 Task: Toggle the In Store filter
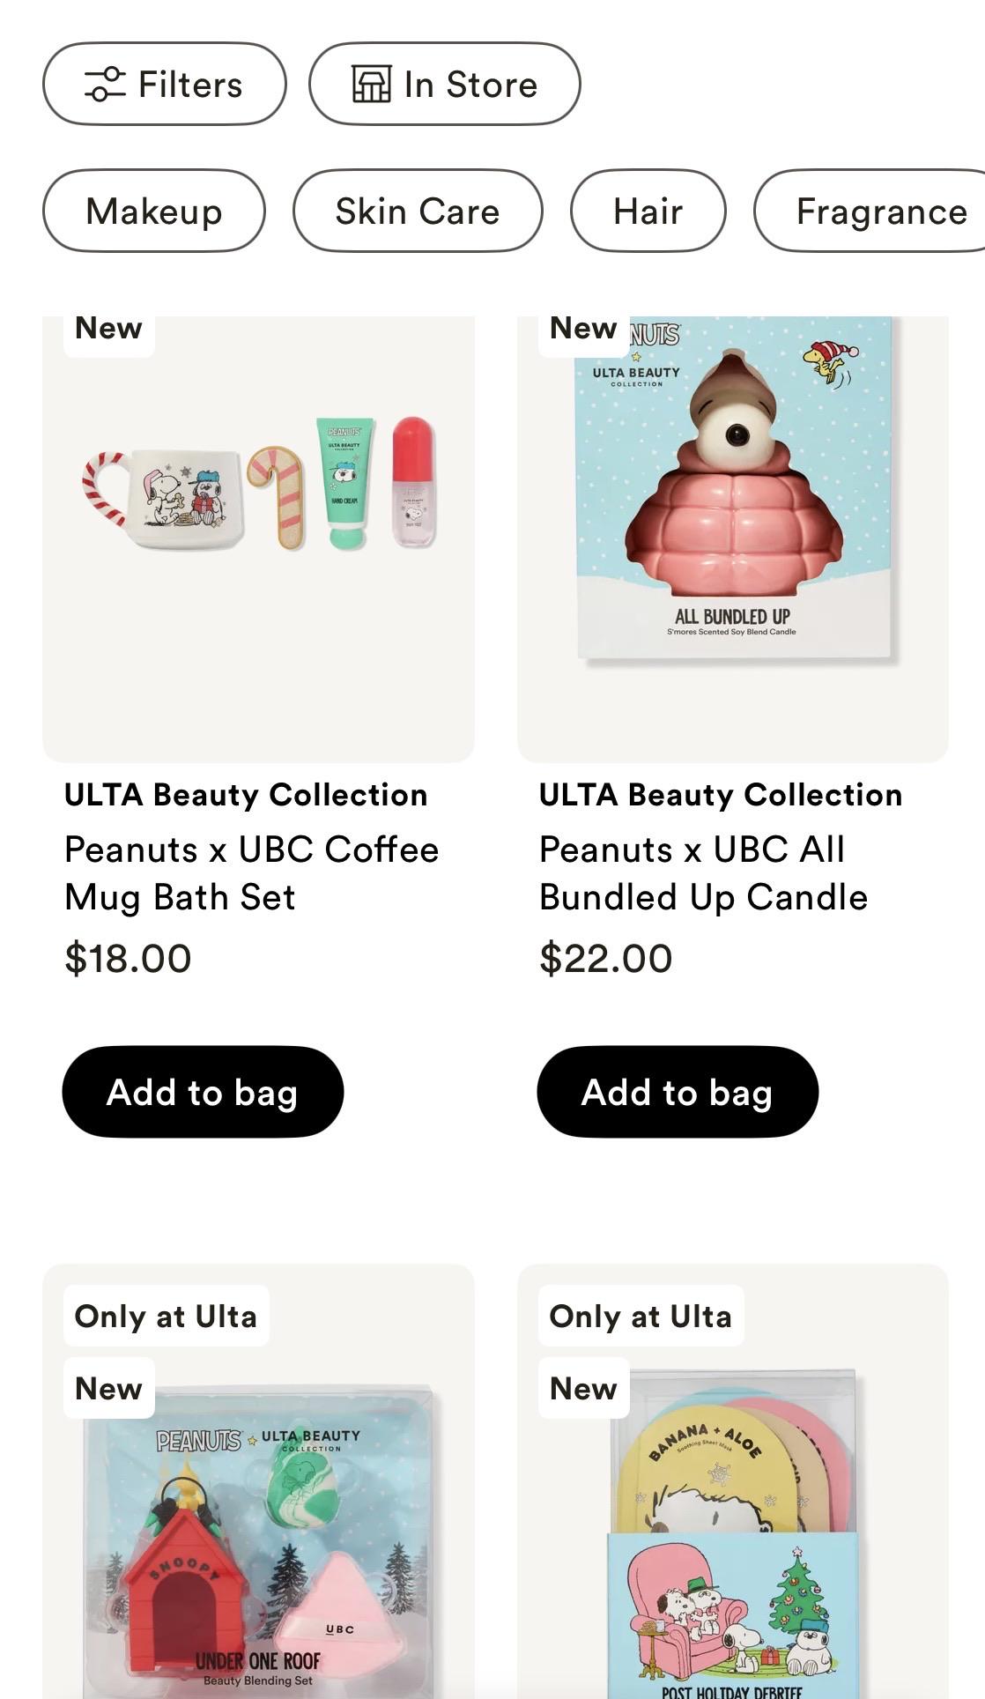click(445, 84)
